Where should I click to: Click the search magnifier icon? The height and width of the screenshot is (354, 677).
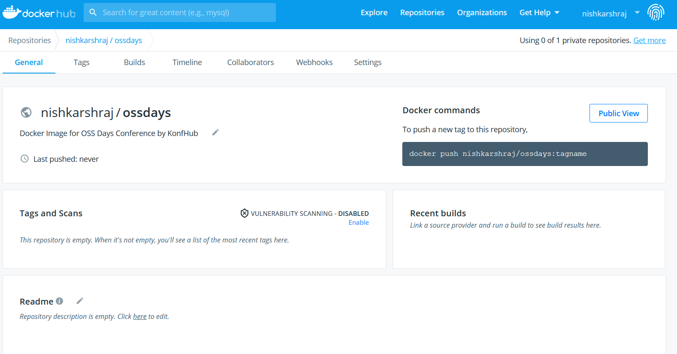93,12
